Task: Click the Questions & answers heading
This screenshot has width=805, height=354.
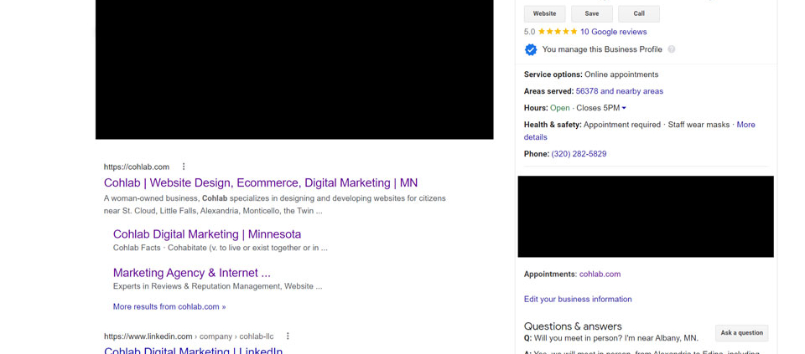Action: [x=573, y=326]
